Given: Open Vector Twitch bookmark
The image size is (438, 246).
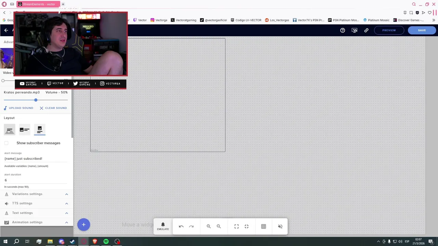Looking at the screenshot, I should point(140,20).
